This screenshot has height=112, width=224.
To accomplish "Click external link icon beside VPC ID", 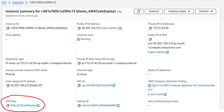I will point(114,86).
